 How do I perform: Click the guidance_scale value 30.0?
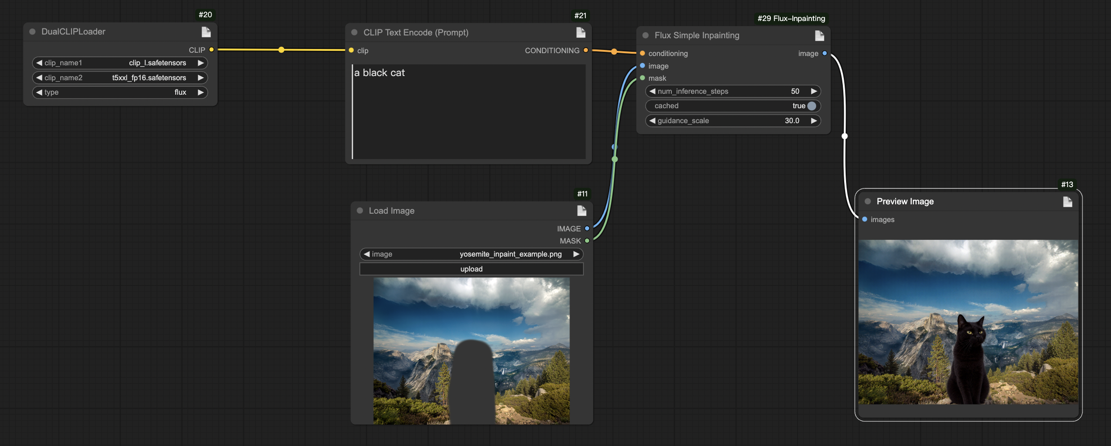tap(792, 121)
